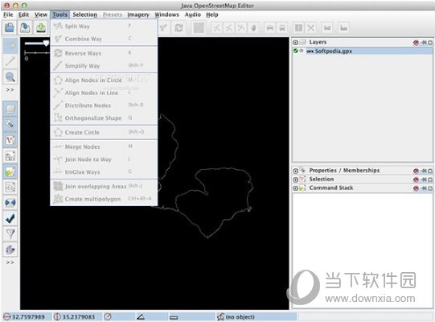Toggle the Relations panel sidebar icon
Screen dimensions: 435x322
[10, 155]
